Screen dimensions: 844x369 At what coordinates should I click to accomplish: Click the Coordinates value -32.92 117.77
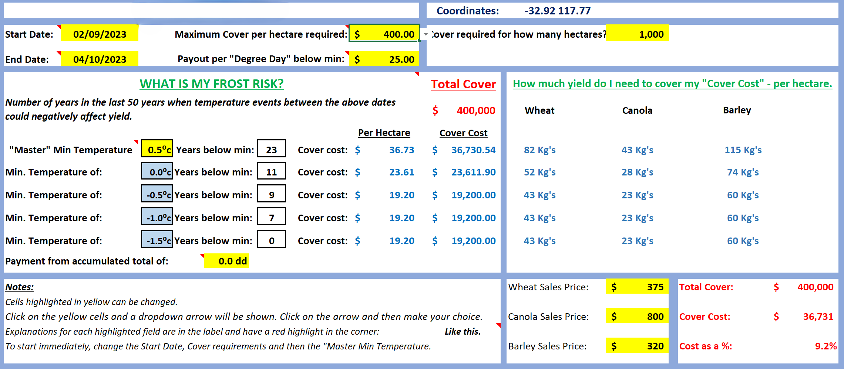(557, 11)
